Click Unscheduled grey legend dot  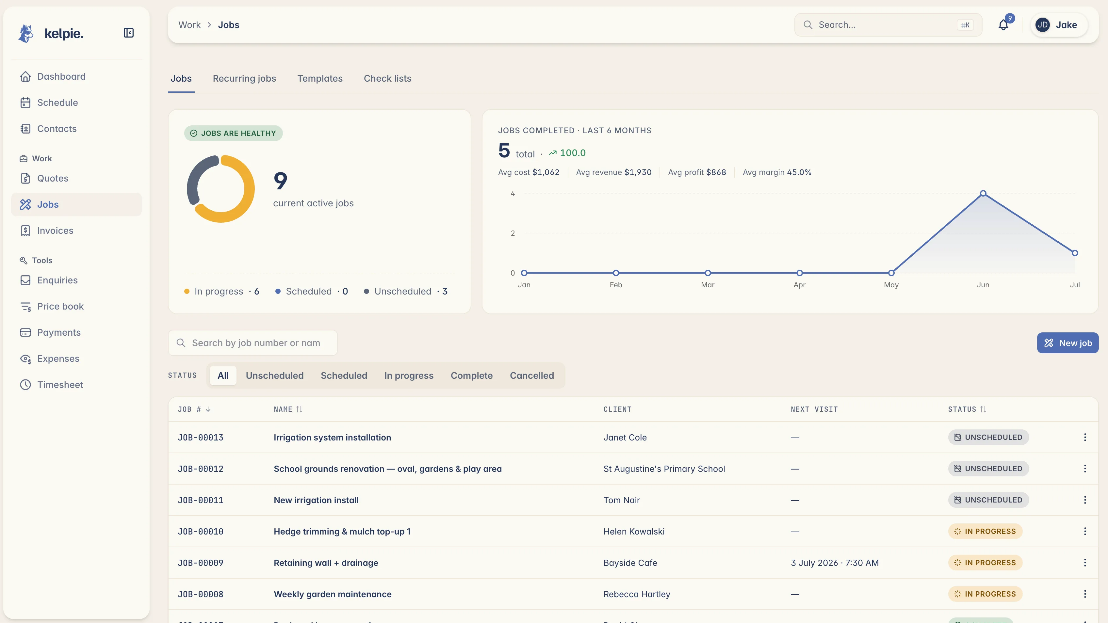coord(367,292)
